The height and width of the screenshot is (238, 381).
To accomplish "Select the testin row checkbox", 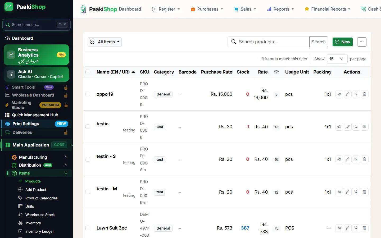I will coord(88,127).
